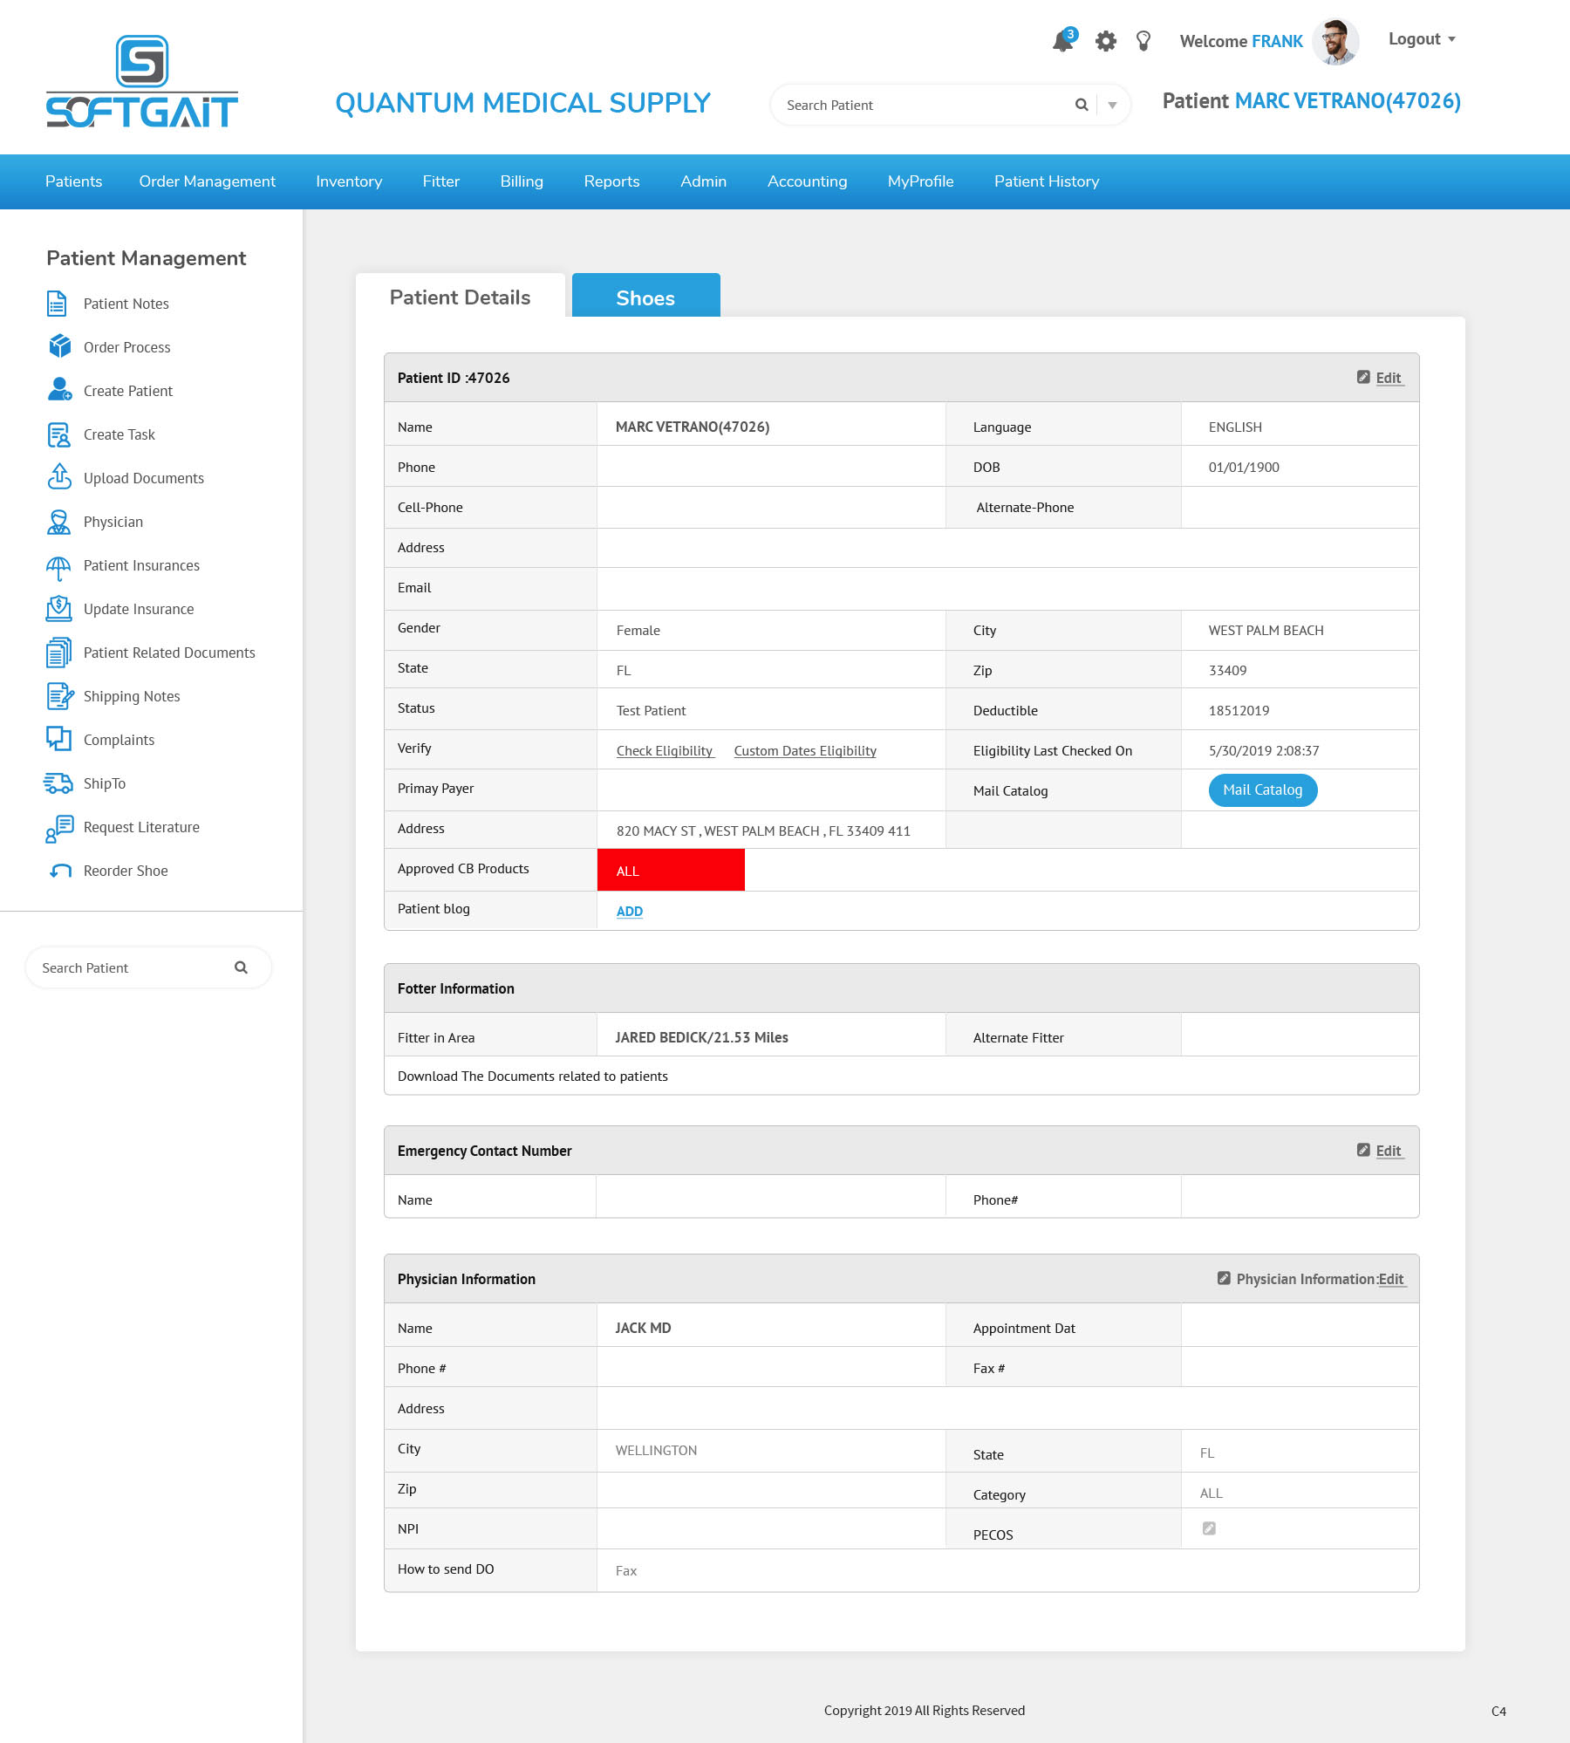
Task: Click Edit link in Emergency Contact header
Action: [x=1389, y=1151]
